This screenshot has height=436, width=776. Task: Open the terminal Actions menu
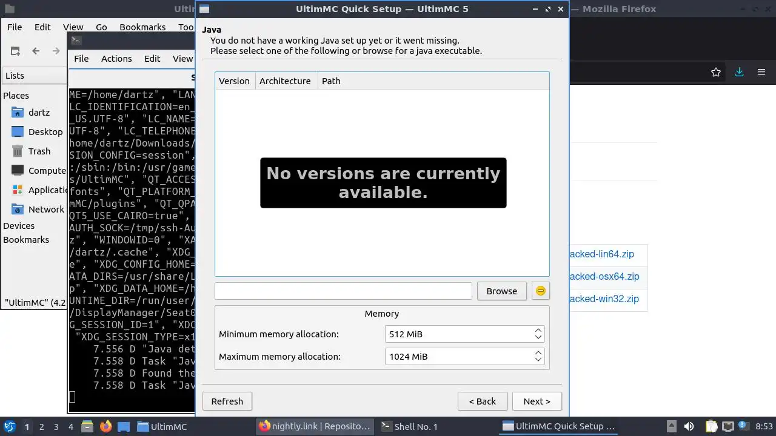116,59
